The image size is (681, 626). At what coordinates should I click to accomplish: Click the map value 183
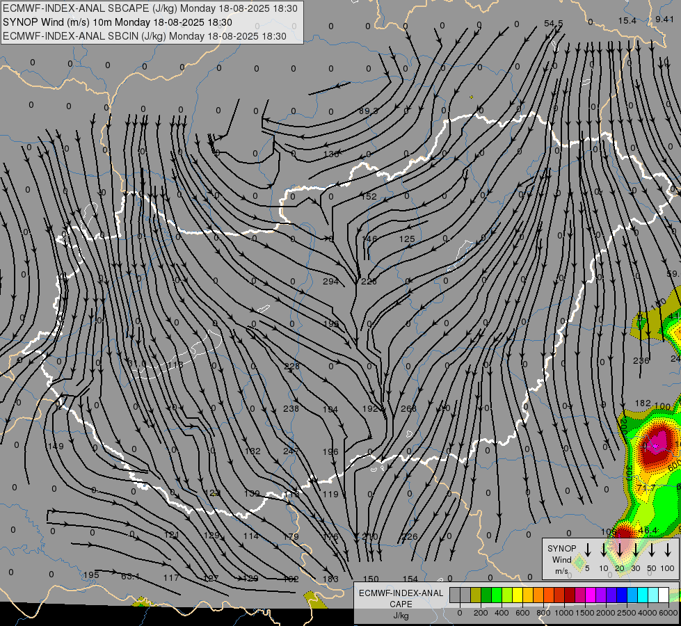tap(330, 579)
